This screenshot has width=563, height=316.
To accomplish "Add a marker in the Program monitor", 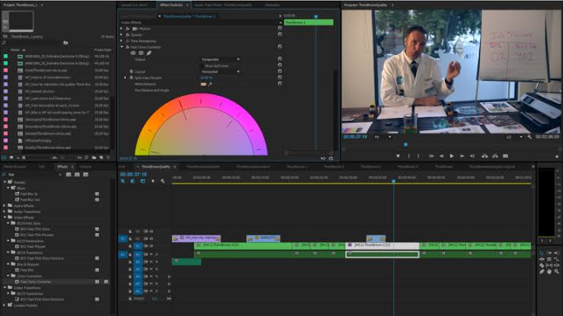I will tap(398, 156).
